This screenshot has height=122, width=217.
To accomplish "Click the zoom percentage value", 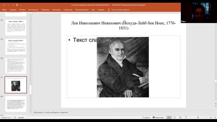I will tap(211, 118).
